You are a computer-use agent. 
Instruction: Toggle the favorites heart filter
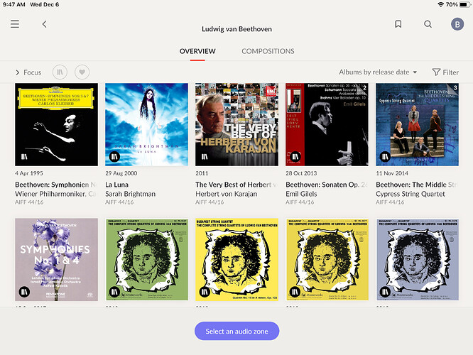coord(82,72)
